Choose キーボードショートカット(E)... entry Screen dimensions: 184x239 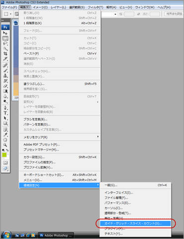(x=60, y=175)
